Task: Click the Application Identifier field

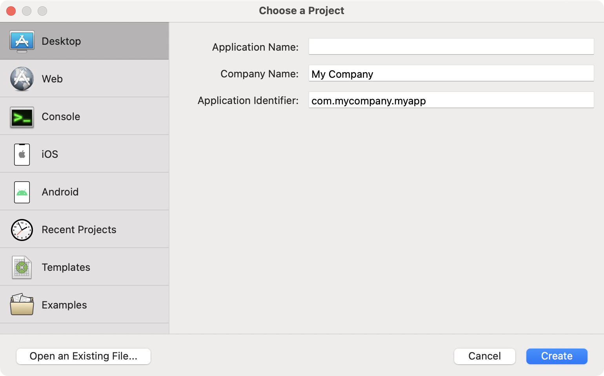Action: 451,100
